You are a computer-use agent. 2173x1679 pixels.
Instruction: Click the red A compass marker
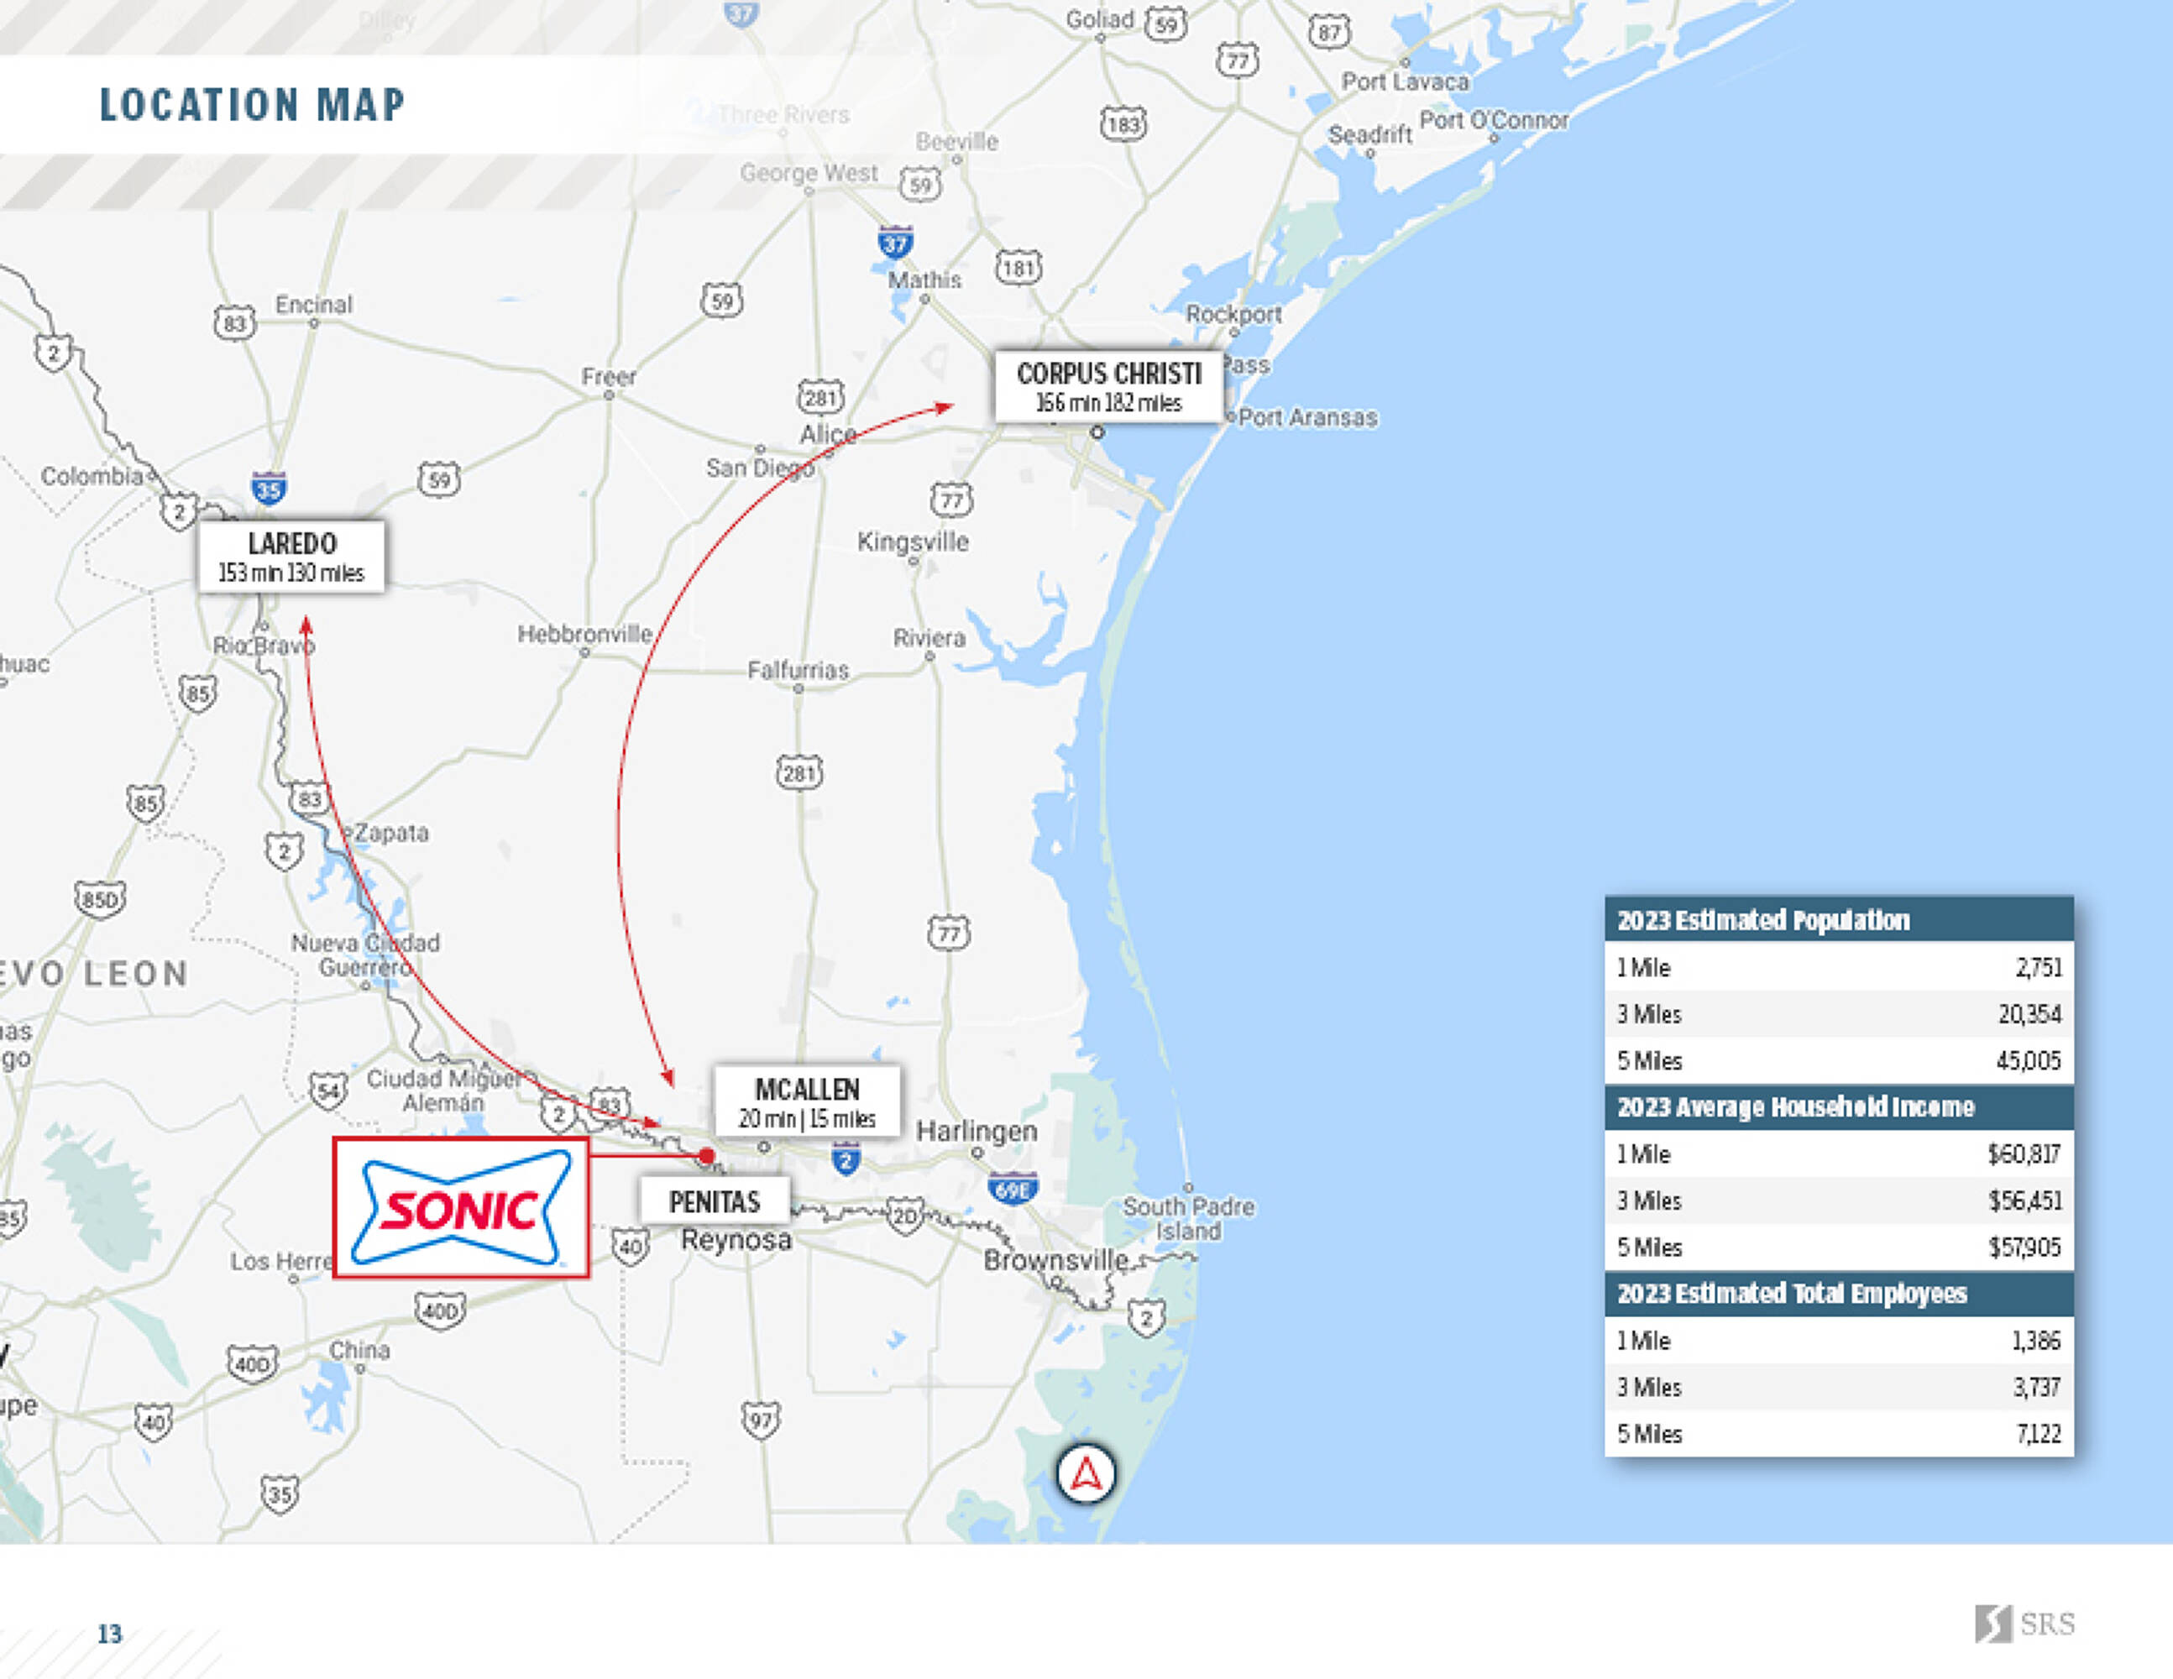pos(1086,1473)
